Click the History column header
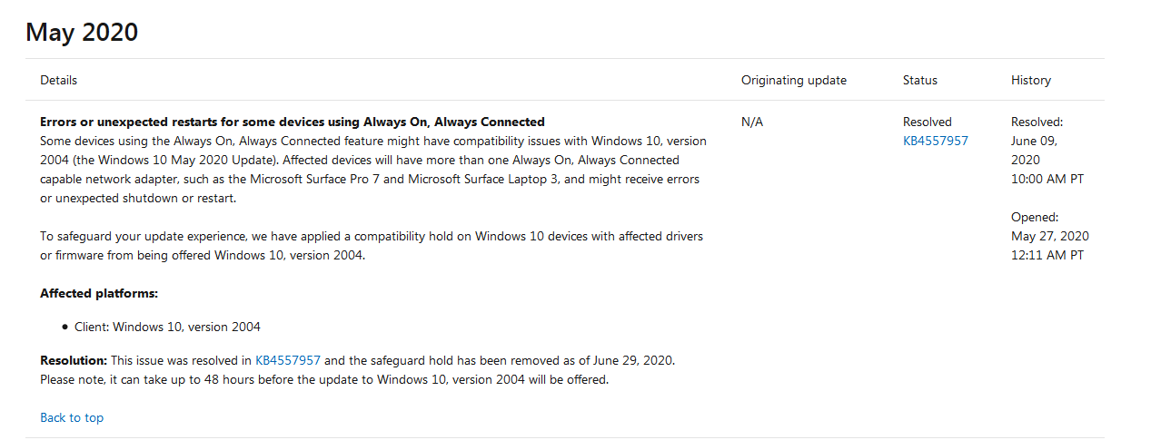Screen dimensions: 1151x440 pyautogui.click(x=1030, y=80)
